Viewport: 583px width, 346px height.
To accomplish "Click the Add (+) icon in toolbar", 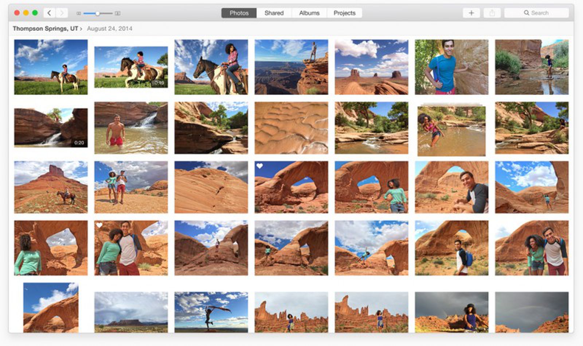I will [472, 13].
